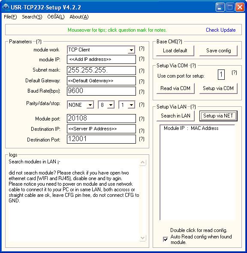Click question mark next to module IP
This screenshot has width=247, height=253.
[x=142, y=59]
